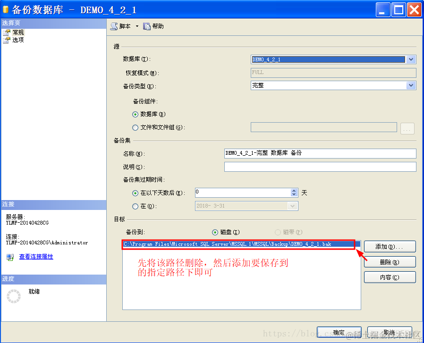Click the days value input field
Screen dimensions: 424x343
point(243,192)
